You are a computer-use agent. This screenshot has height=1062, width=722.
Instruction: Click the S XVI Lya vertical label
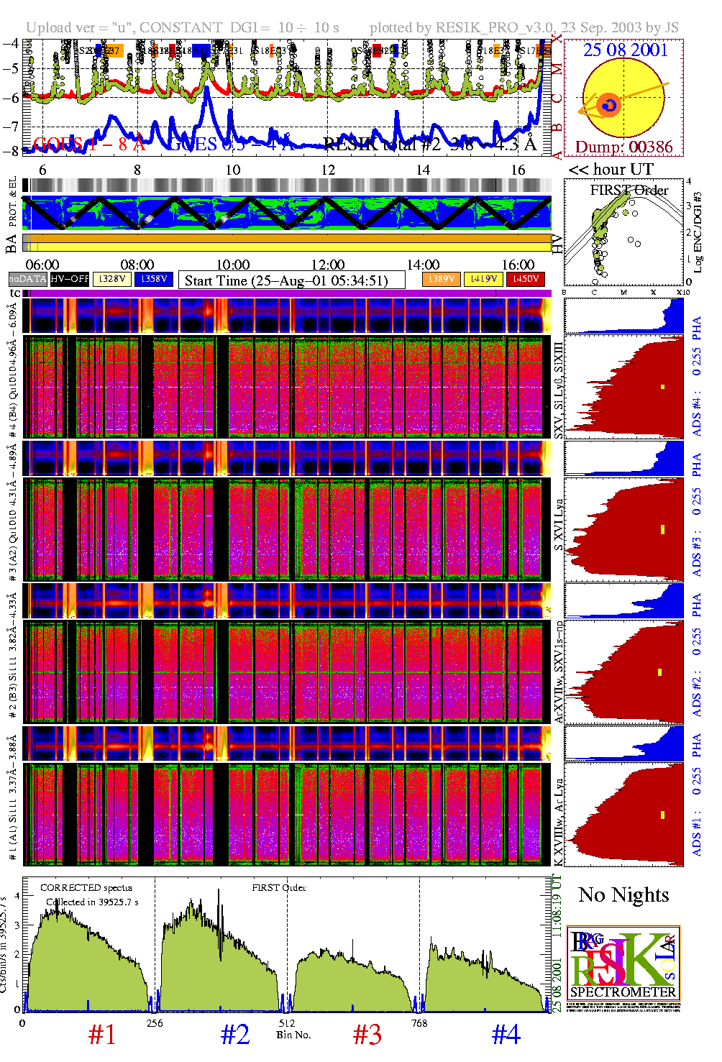[x=559, y=526]
